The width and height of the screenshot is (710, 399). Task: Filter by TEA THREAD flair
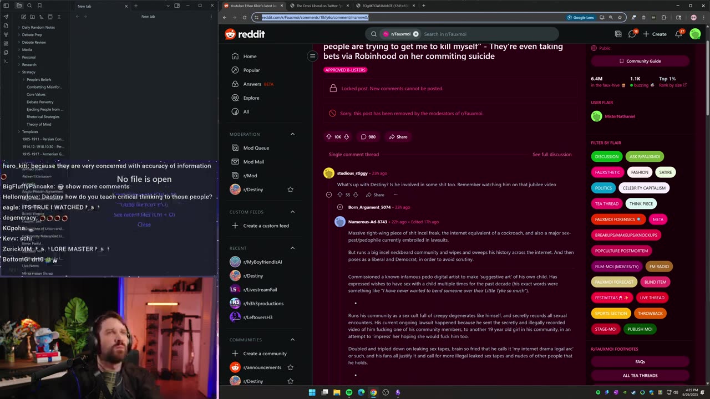point(607,203)
